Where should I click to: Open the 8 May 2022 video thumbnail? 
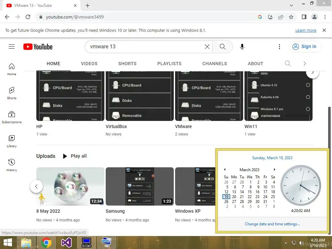(x=70, y=186)
